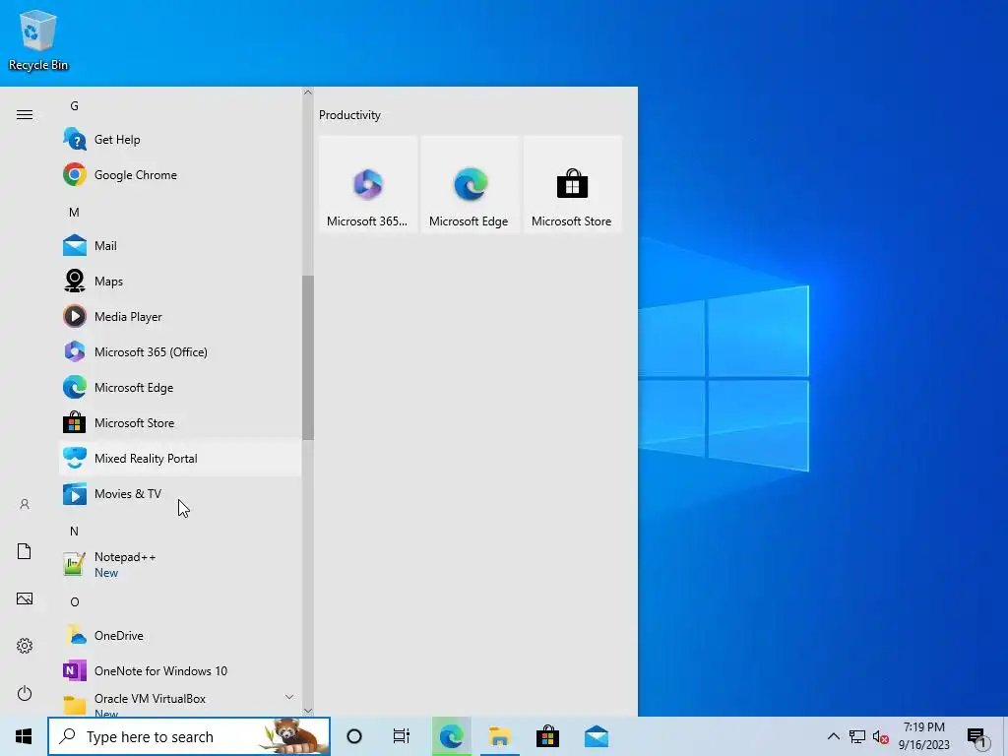Screen dimensions: 1008x756
Task: Click the muted volume icon in tray
Action: (881, 737)
